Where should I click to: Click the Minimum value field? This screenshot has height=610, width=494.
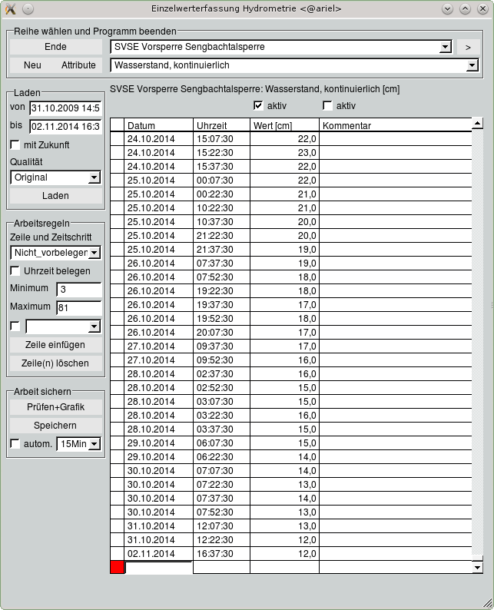(79, 290)
